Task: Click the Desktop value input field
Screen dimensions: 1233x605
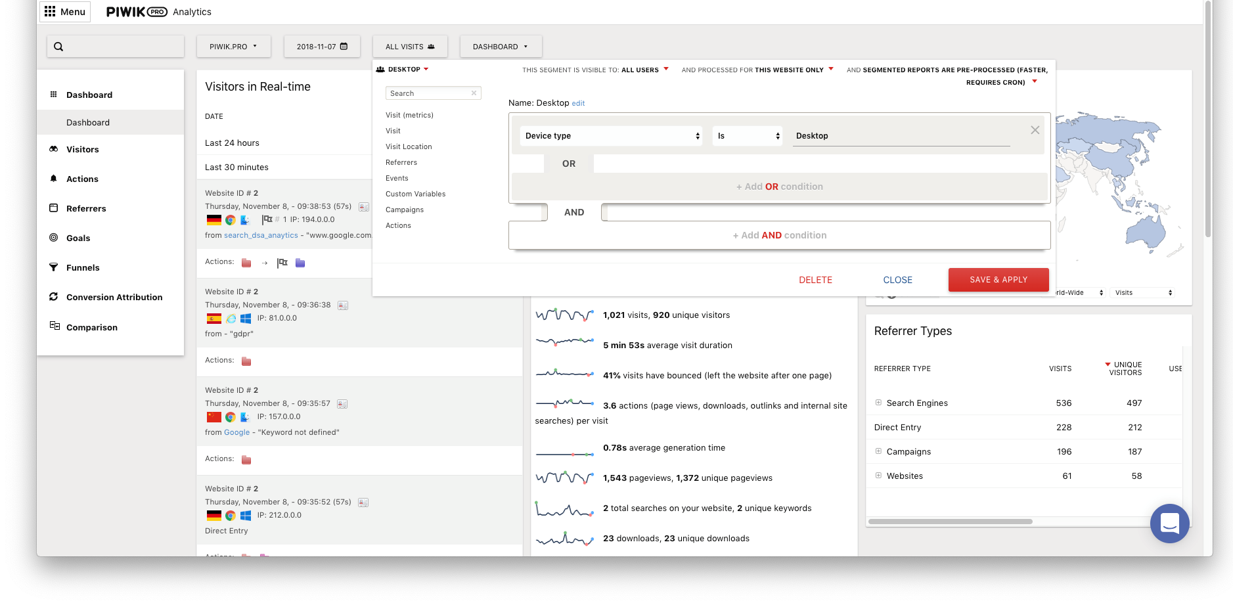Action: [x=901, y=136]
